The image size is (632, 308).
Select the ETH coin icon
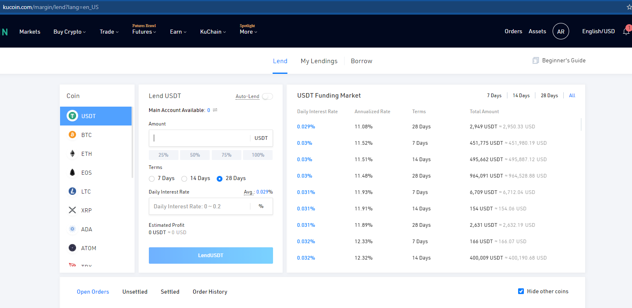(x=72, y=153)
